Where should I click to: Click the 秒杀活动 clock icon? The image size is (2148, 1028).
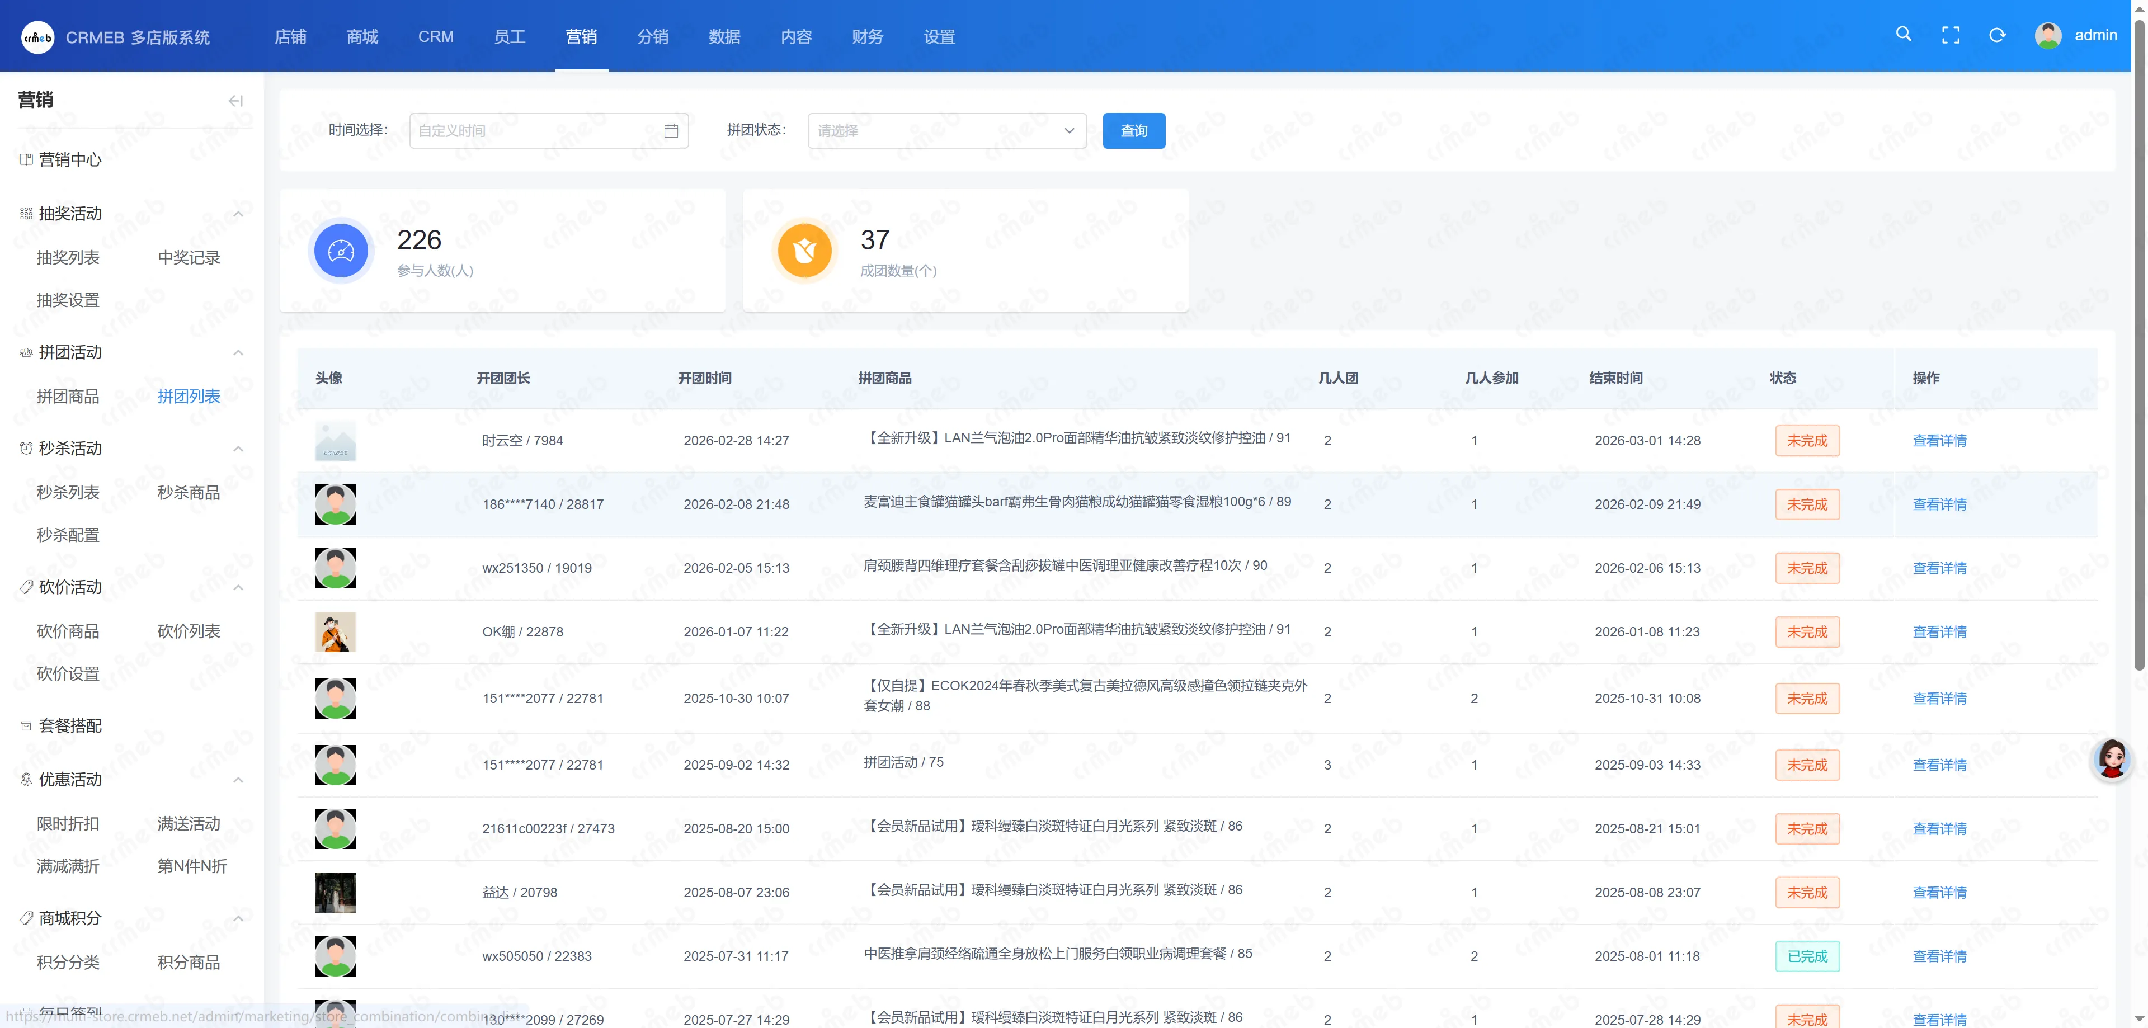[27, 449]
